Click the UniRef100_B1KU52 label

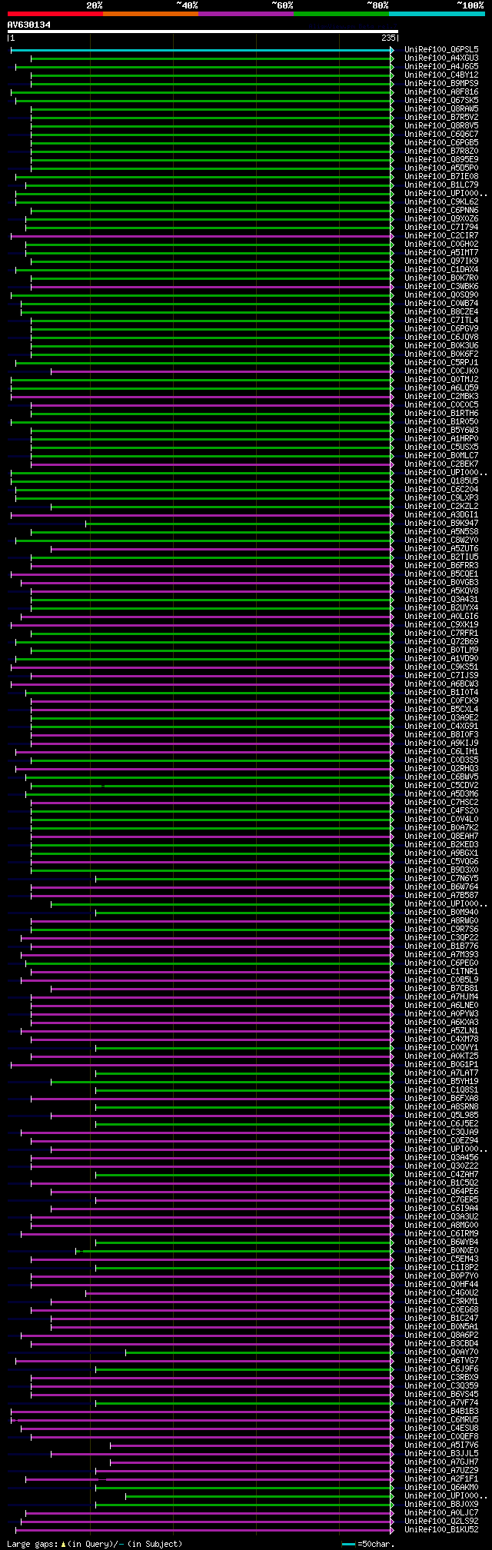point(441,1530)
